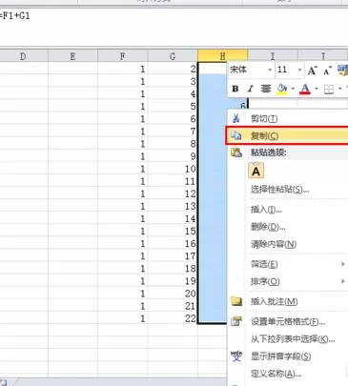Click cell in column G showing 12
This screenshot has width=348, height=386.
tap(173, 193)
